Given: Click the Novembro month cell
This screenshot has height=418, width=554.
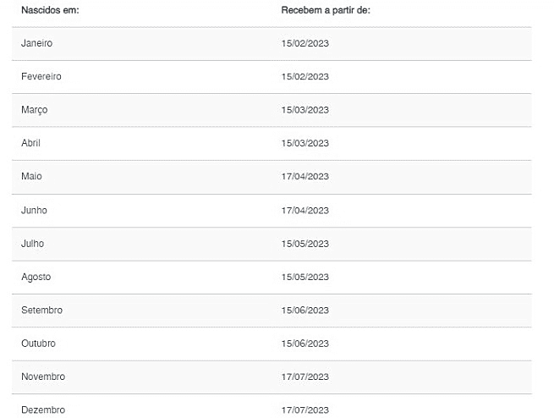Looking at the screenshot, I should tap(42, 377).
